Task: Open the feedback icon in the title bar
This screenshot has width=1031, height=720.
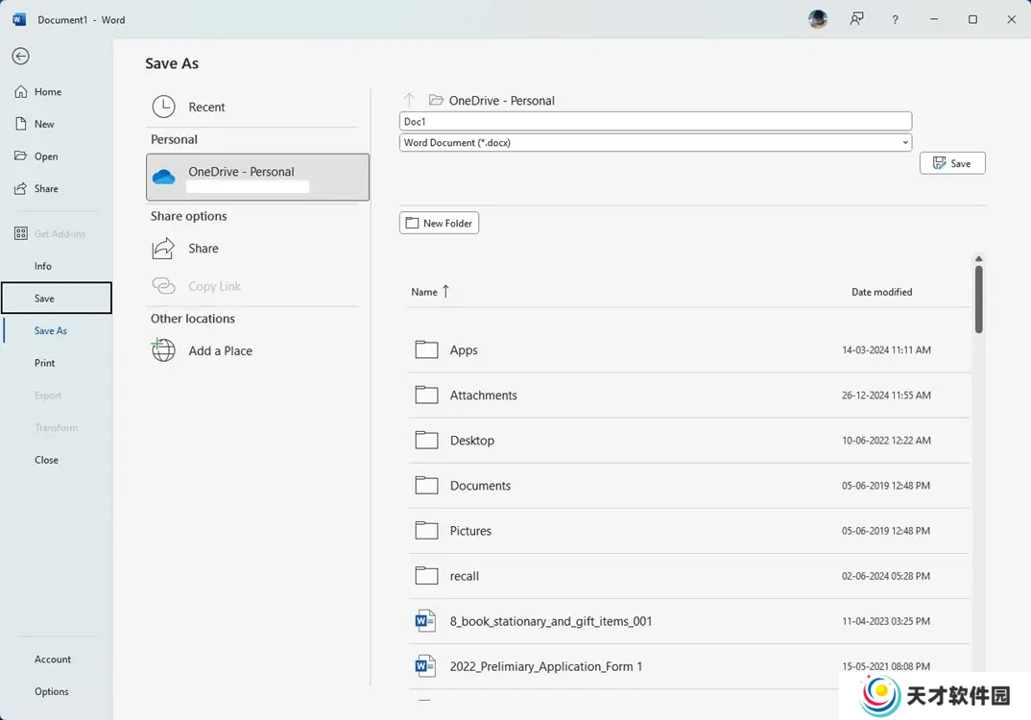Action: point(856,19)
